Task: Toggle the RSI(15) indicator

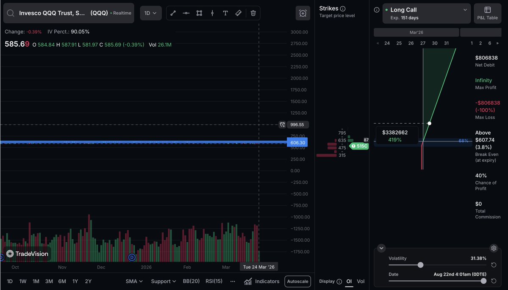Action: [x=214, y=281]
